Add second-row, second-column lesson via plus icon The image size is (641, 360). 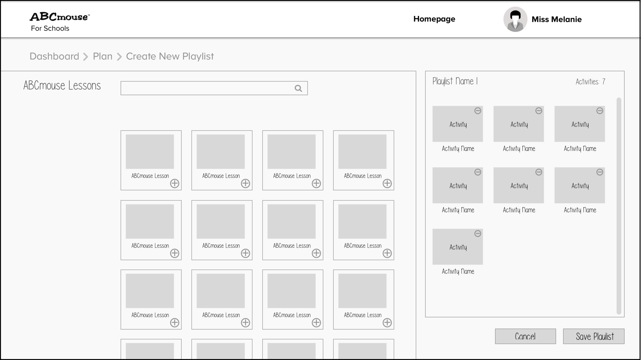[x=245, y=253]
